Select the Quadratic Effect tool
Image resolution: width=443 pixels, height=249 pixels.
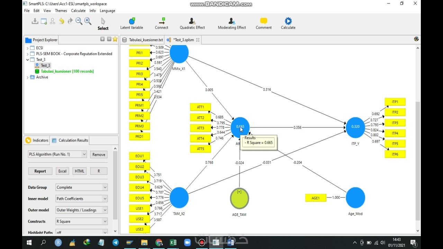click(x=192, y=24)
